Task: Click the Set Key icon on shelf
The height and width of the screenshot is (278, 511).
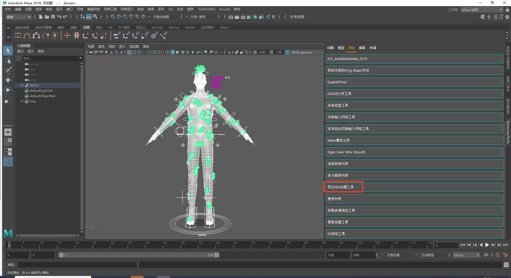Action: tap(67, 35)
